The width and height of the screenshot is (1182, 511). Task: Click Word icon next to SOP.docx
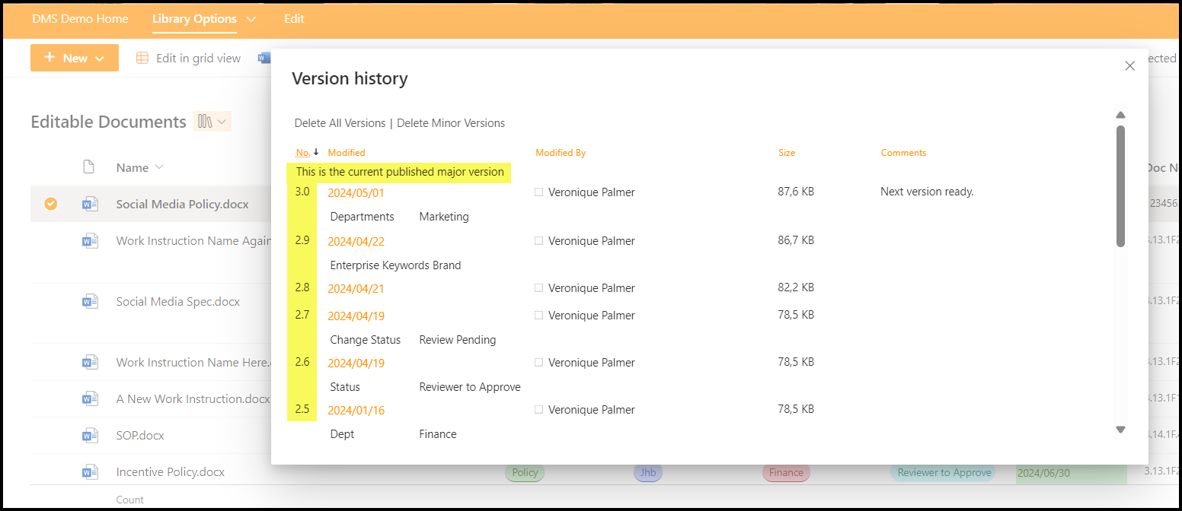click(x=90, y=435)
